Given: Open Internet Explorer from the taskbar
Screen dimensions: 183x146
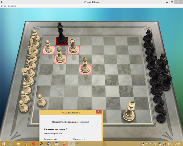Looking at the screenshot, I should (11, 144).
